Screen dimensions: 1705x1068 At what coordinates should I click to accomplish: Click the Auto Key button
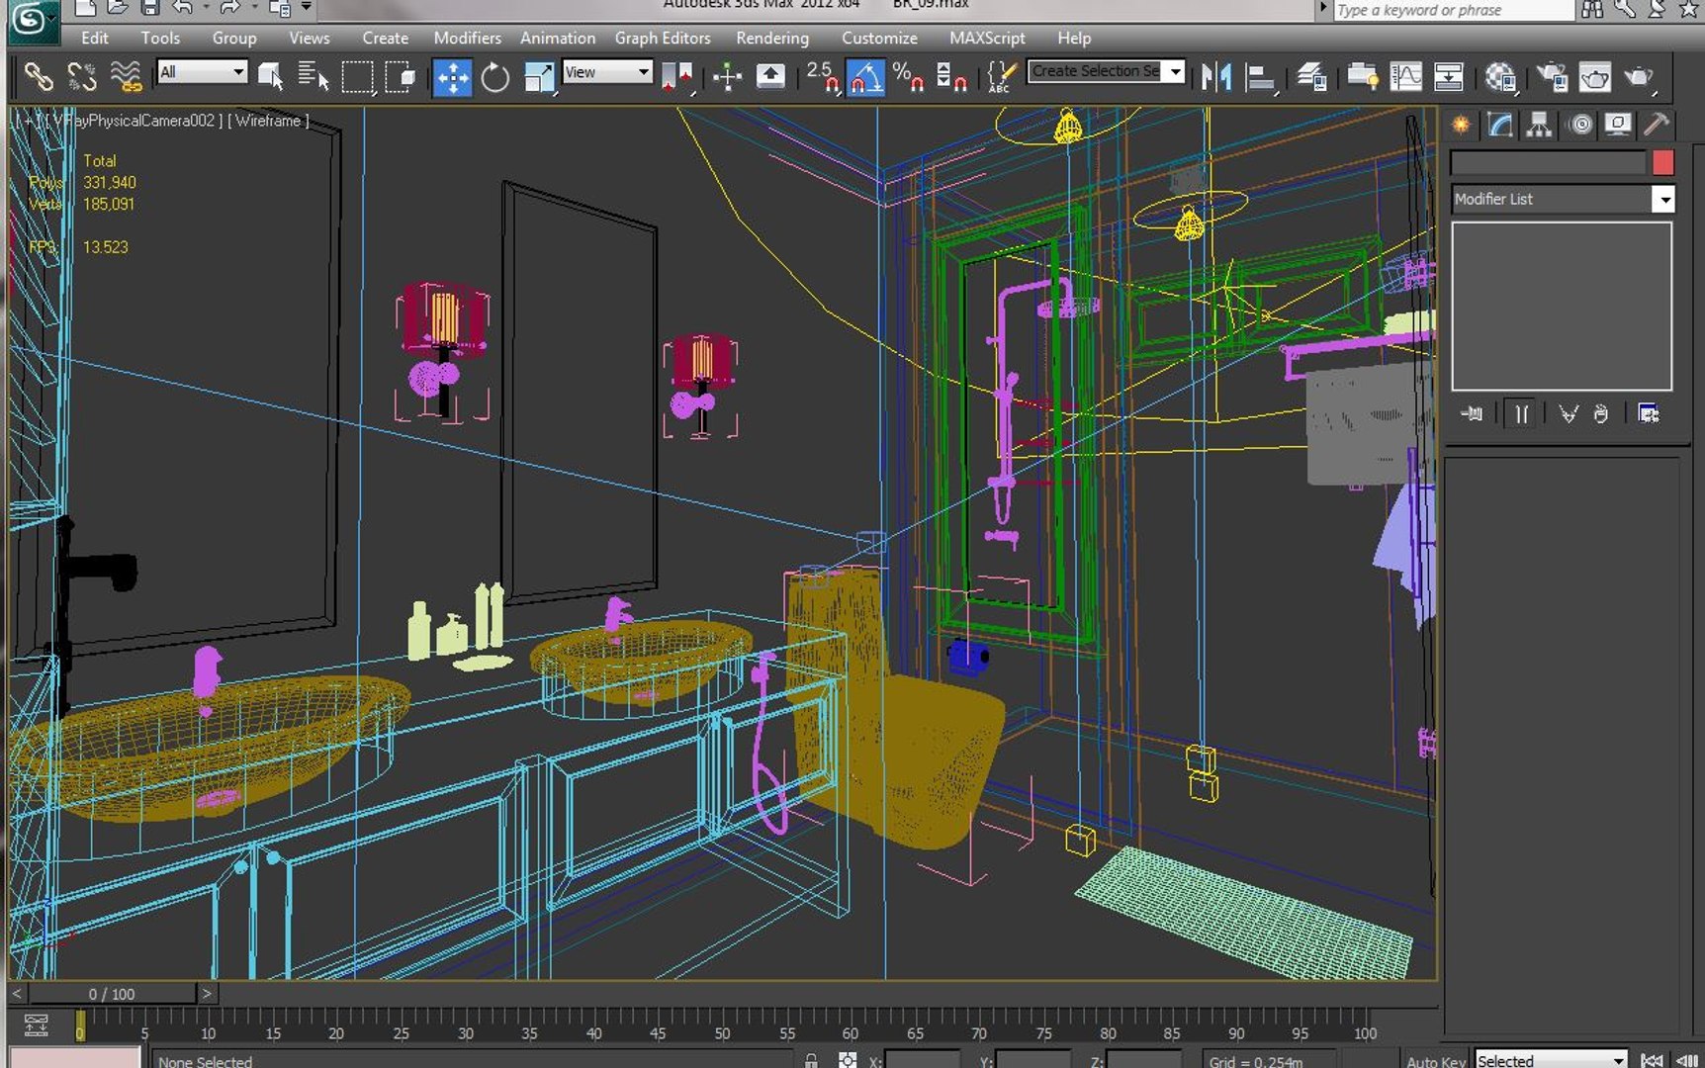point(1436,1061)
